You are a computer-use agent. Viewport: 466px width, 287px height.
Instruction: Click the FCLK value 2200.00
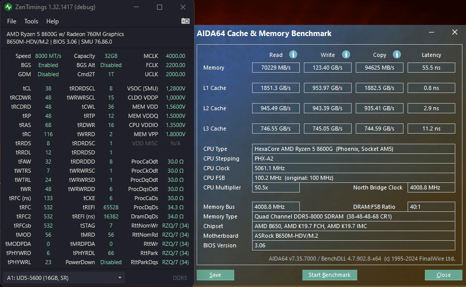point(175,65)
